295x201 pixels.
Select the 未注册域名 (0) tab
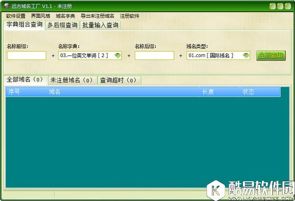pos(72,80)
